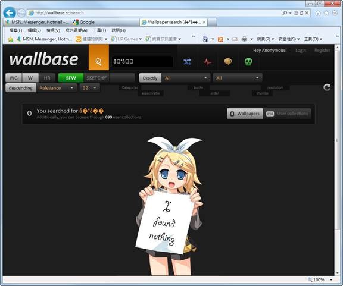Toggle the SKETCHY purity filter
Viewport: 343px width, 286px height.
click(x=96, y=78)
